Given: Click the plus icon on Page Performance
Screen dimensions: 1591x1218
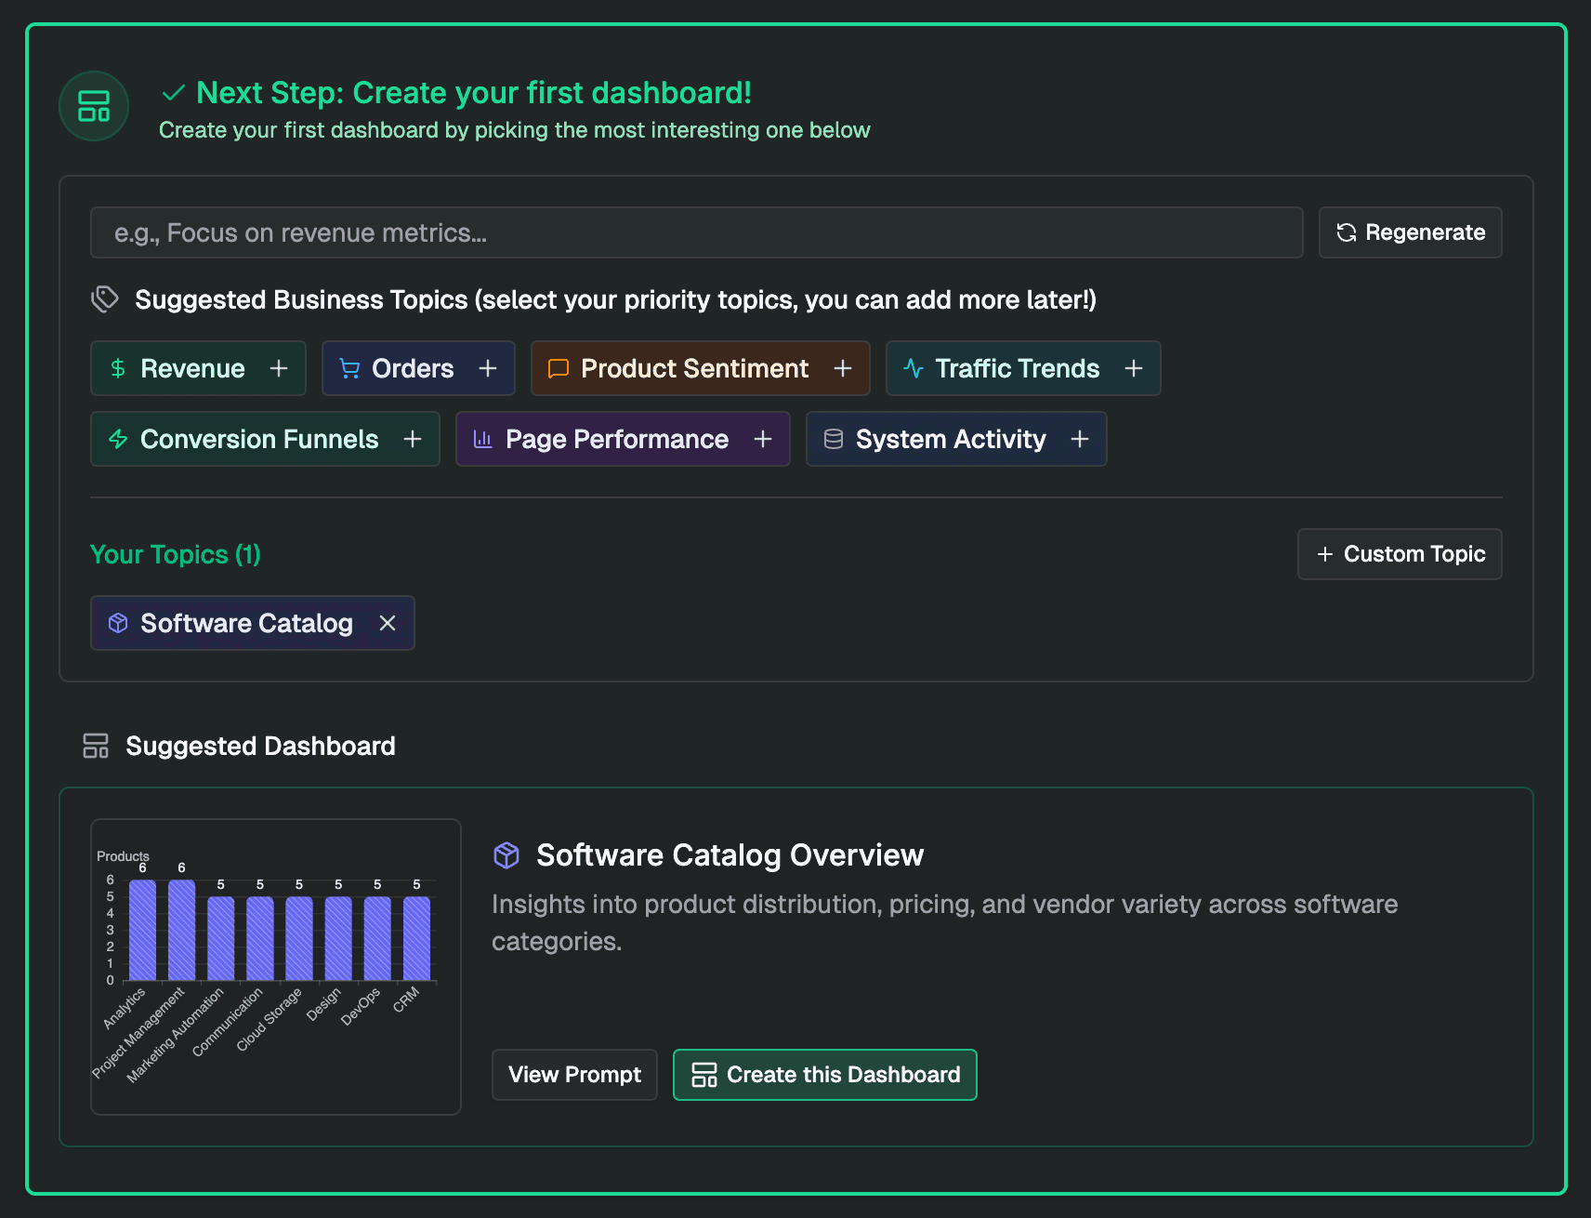Looking at the screenshot, I should tap(763, 439).
